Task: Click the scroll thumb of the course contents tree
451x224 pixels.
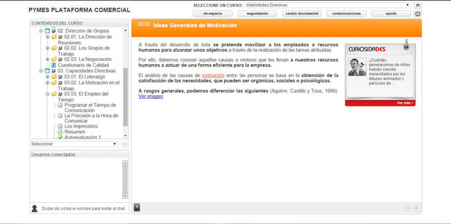Action: (x=125, y=97)
